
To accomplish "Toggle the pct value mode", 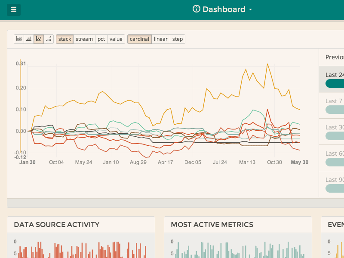I will click(101, 39).
